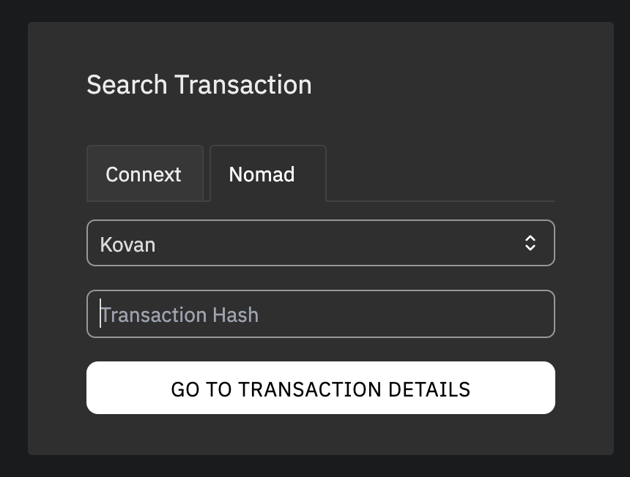Open the Kovan network dropdown
This screenshot has width=630, height=477.
320,244
